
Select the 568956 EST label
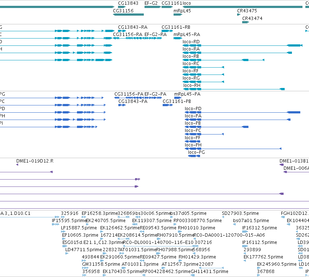point(202,250)
